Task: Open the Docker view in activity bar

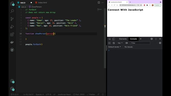Action: tap(12, 42)
